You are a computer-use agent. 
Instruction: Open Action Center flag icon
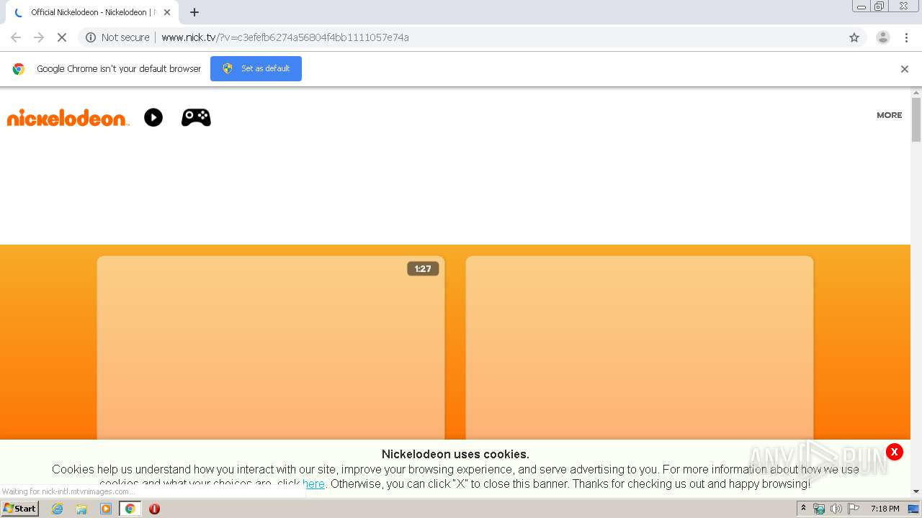[854, 509]
